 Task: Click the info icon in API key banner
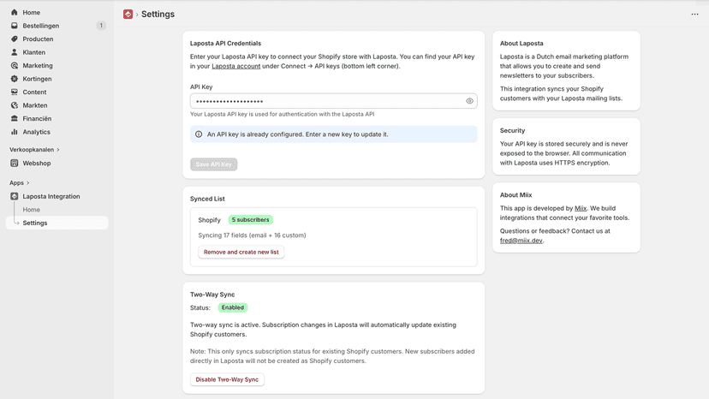pos(199,134)
